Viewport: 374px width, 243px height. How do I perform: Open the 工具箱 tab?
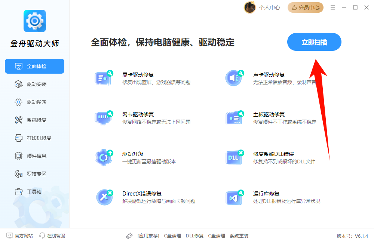(34, 192)
